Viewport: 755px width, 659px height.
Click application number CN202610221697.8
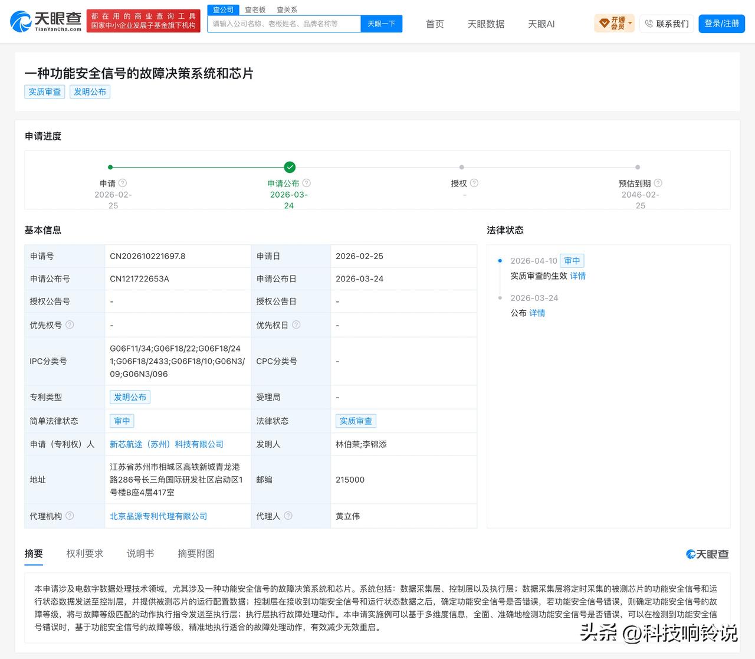pyautogui.click(x=147, y=256)
